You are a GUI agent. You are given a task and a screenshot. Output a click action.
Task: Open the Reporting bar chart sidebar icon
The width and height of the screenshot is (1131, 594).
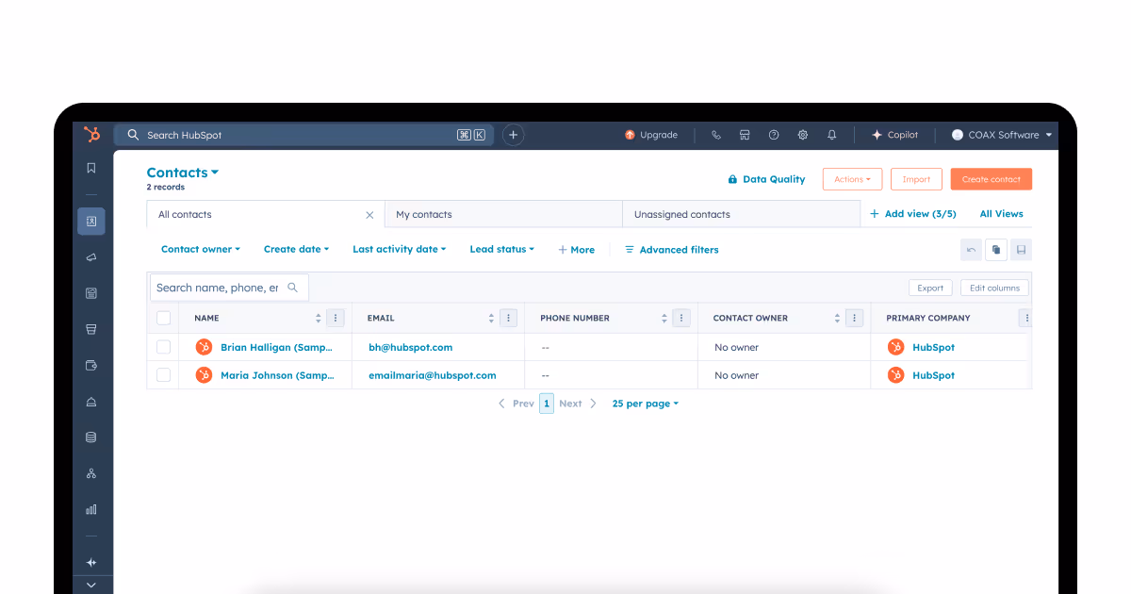click(91, 509)
